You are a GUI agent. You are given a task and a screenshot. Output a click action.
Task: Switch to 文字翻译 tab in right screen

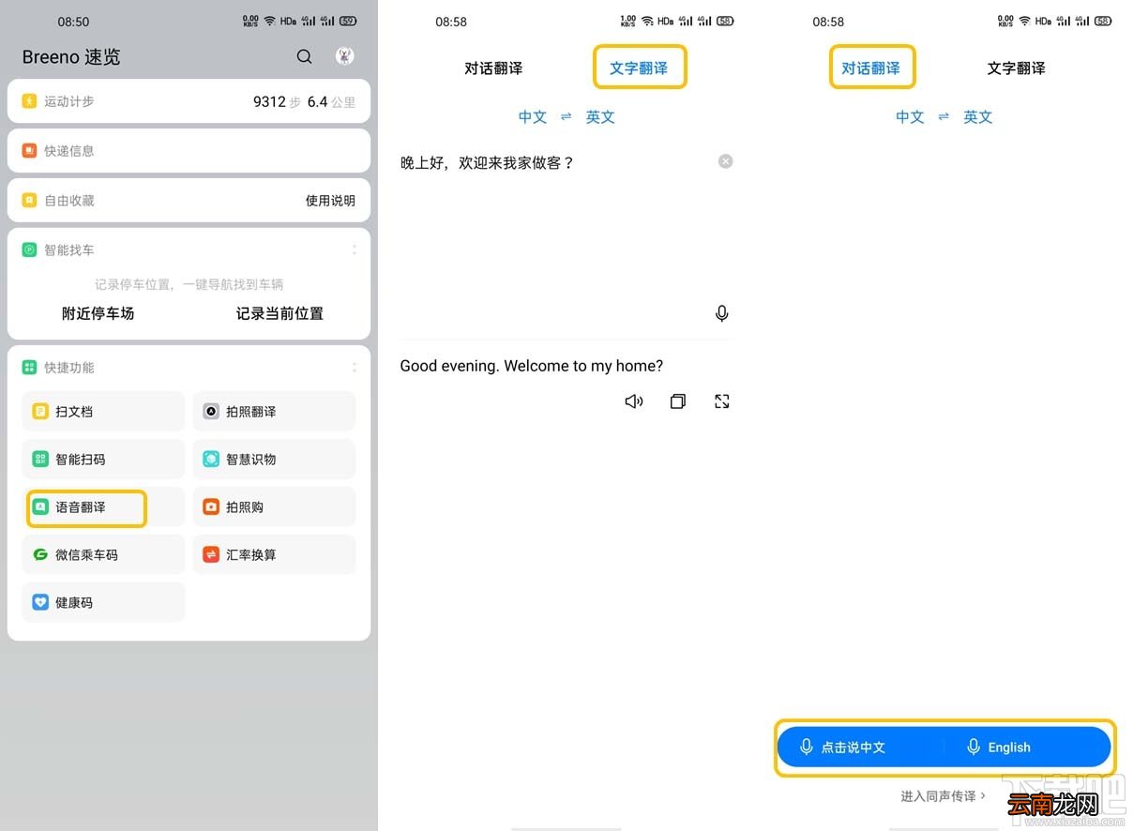(1016, 68)
